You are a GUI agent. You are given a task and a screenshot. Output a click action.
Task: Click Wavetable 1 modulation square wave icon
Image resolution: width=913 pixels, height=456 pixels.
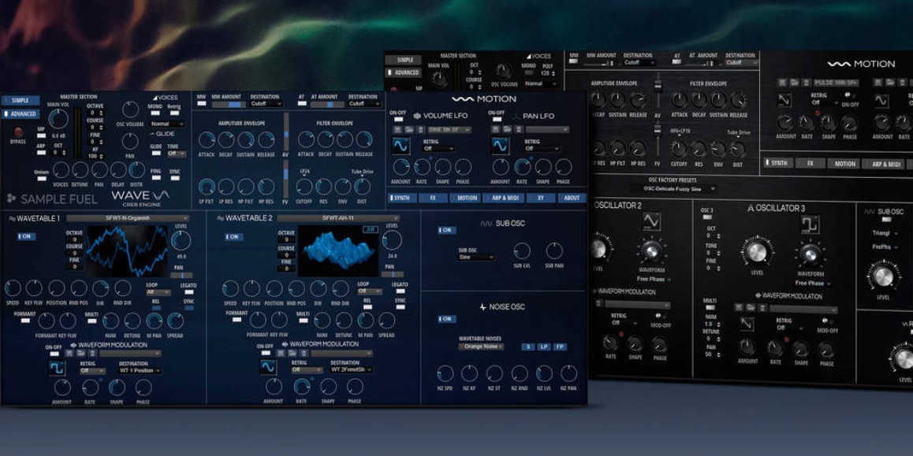[57, 368]
